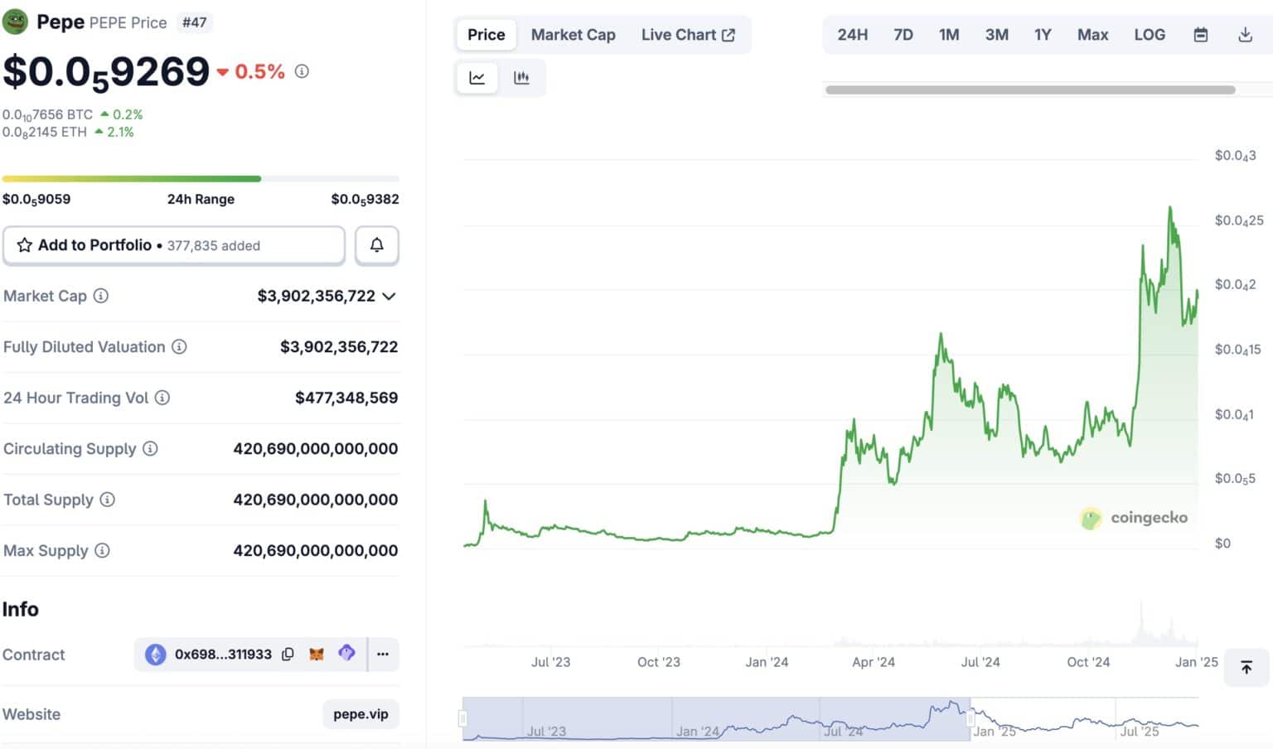Open the pepe.vip website link

pos(360,713)
